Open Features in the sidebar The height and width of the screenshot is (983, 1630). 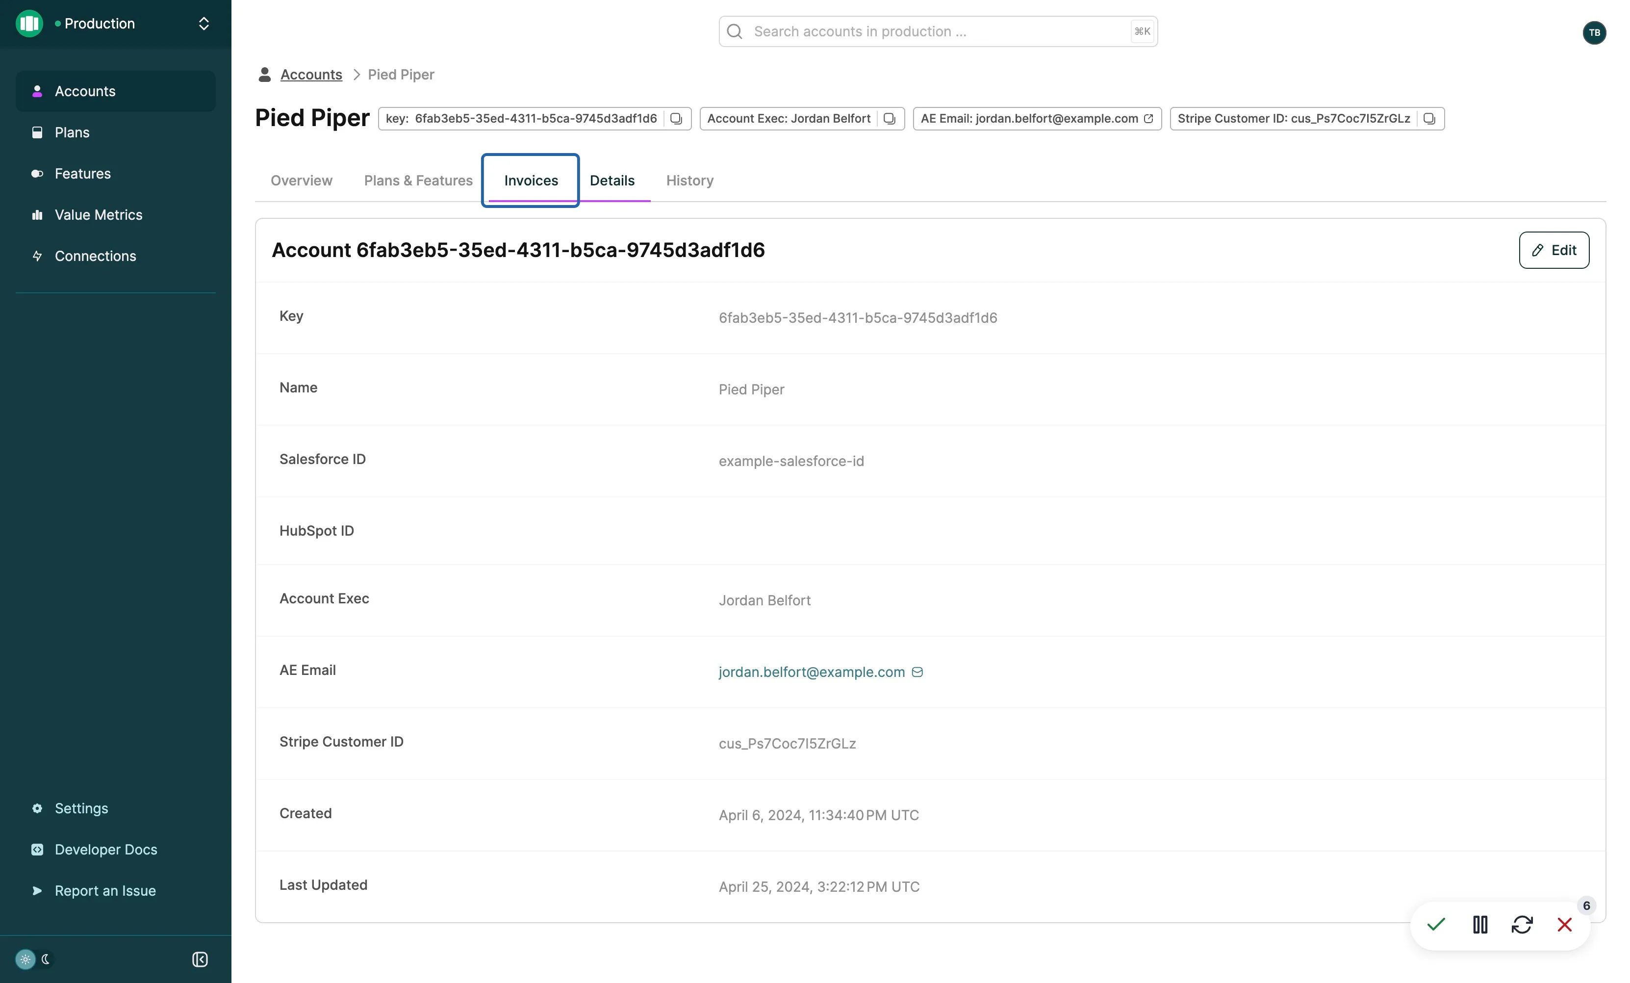click(116, 173)
